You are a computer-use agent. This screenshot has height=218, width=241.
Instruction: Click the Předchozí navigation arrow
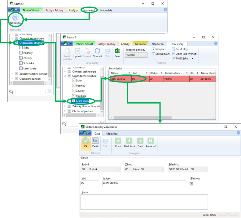click(129, 142)
